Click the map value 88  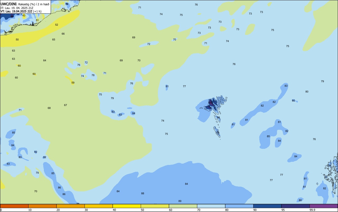point(143,193)
